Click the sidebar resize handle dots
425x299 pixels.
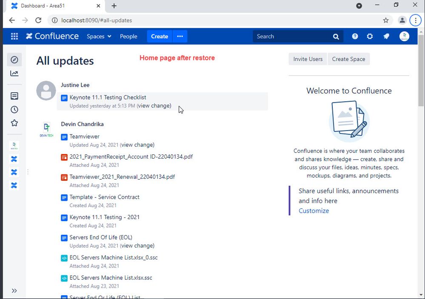(28, 172)
